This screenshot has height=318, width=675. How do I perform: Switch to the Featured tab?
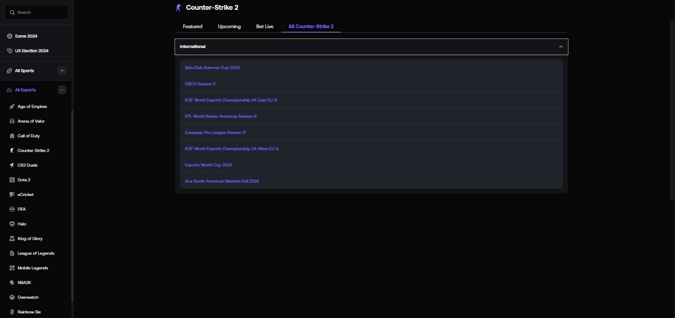pos(193,26)
